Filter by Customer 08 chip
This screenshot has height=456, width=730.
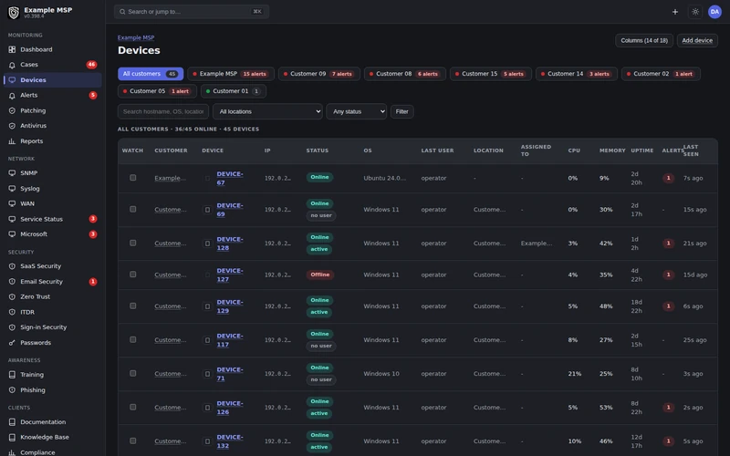[405, 74]
